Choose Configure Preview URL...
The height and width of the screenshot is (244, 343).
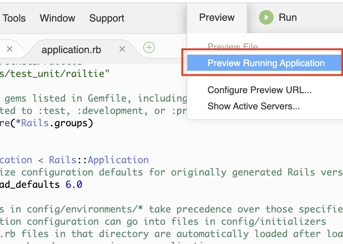coord(260,90)
